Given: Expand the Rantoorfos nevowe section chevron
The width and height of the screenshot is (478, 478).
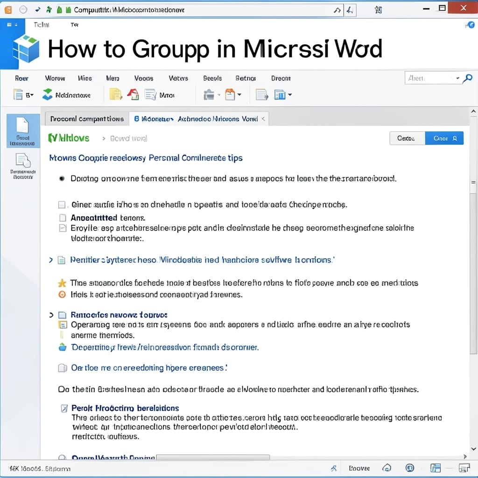Looking at the screenshot, I should pyautogui.click(x=51, y=315).
